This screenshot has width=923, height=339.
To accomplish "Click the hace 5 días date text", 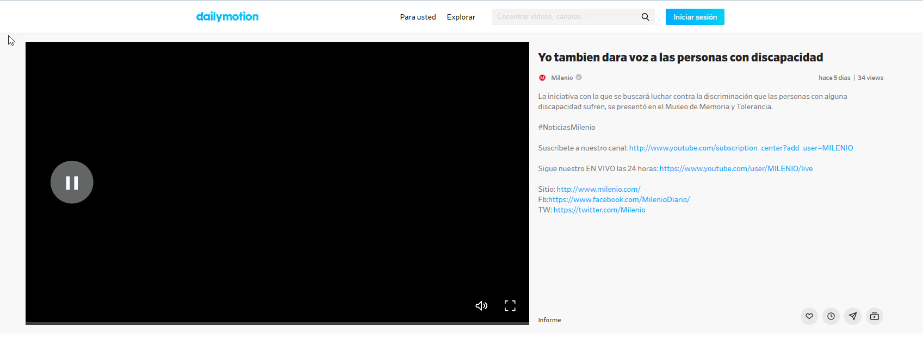I will (834, 78).
